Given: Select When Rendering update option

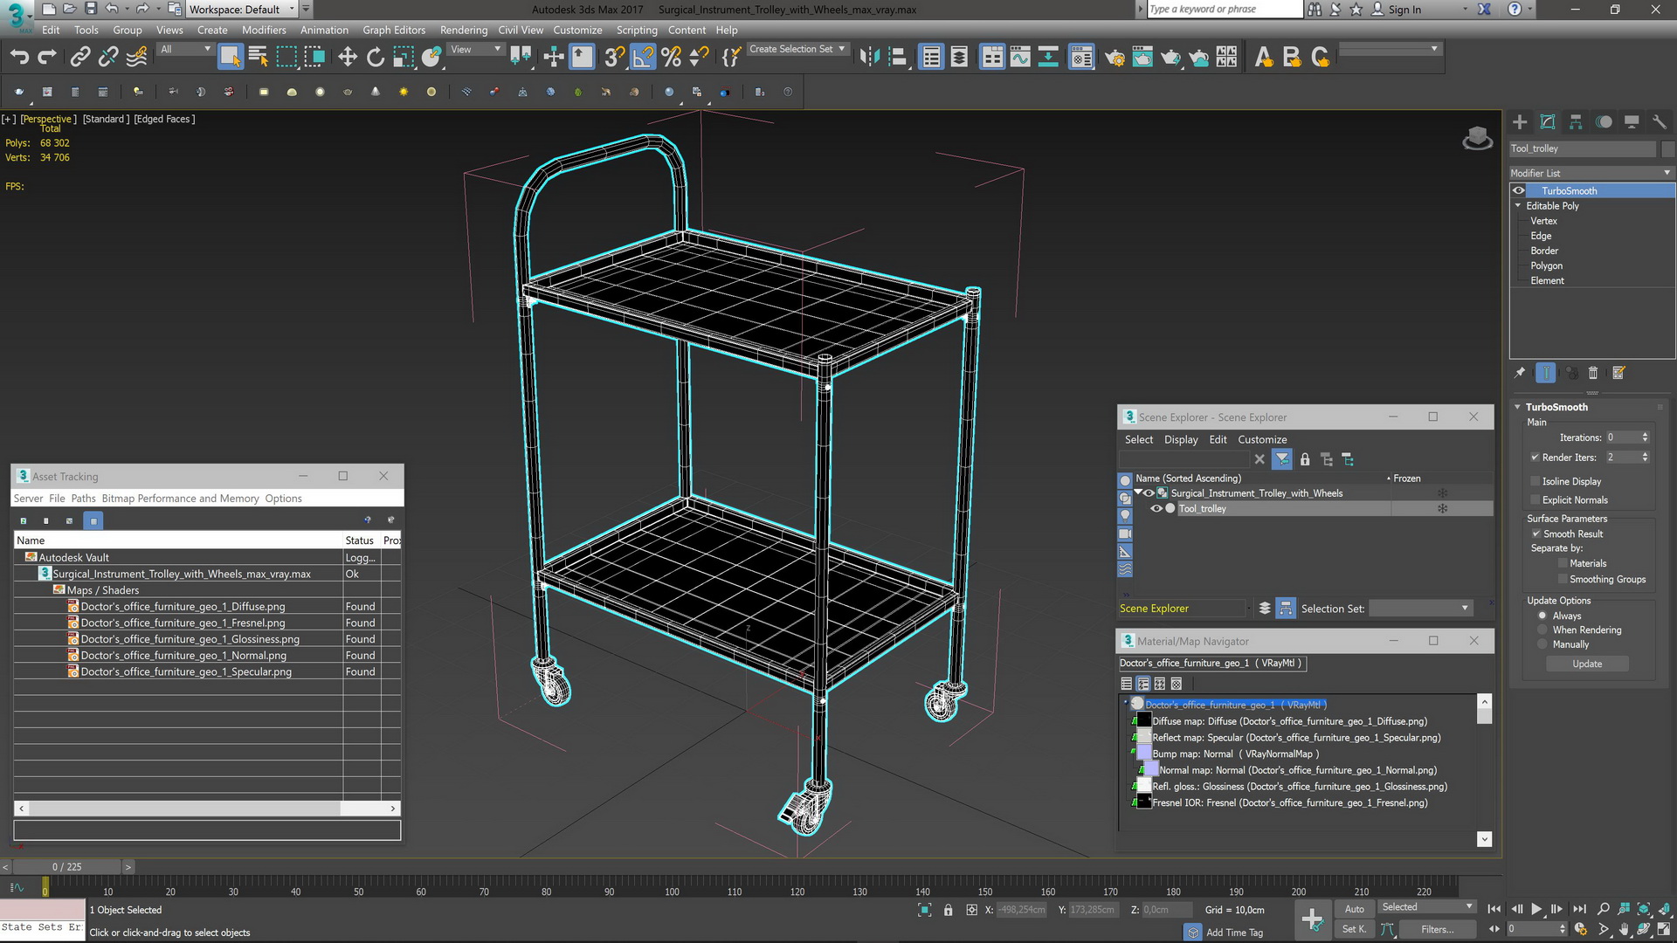Looking at the screenshot, I should (1542, 630).
